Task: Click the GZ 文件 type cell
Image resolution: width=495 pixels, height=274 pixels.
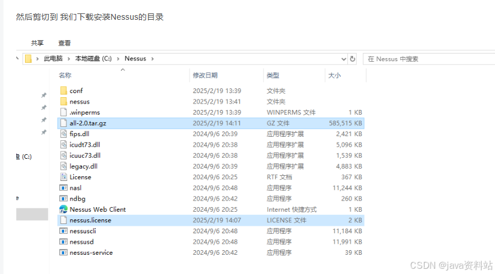Action: 278,123
